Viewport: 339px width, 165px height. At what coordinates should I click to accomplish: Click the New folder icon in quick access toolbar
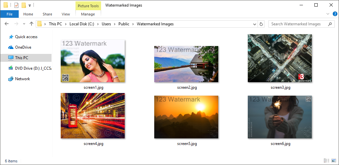(24, 5)
